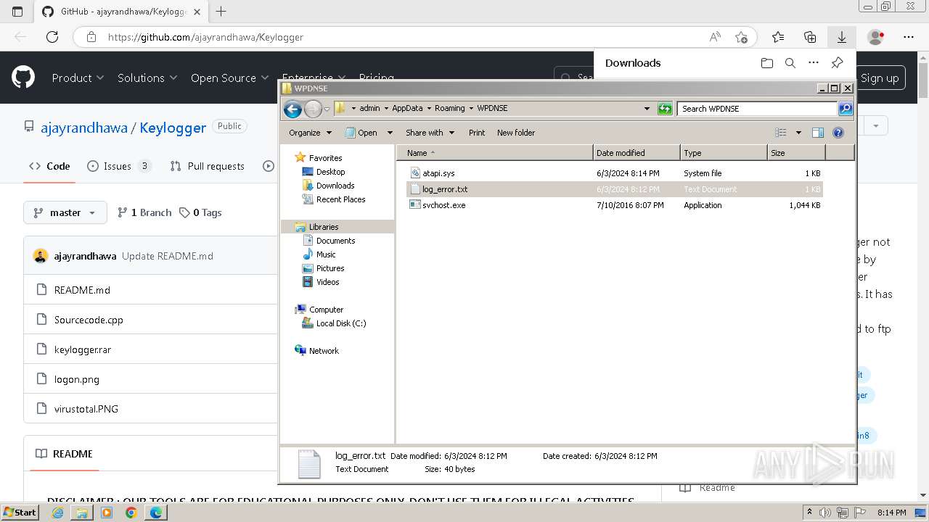Refresh the Explorer address bar location
929x522 pixels.
click(x=665, y=109)
